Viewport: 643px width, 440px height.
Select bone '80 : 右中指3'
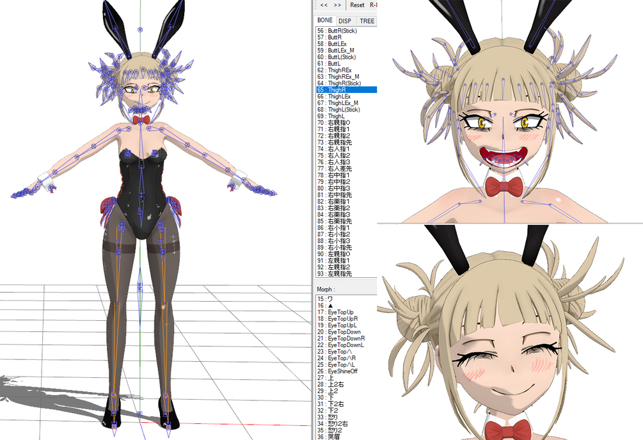[347, 188]
